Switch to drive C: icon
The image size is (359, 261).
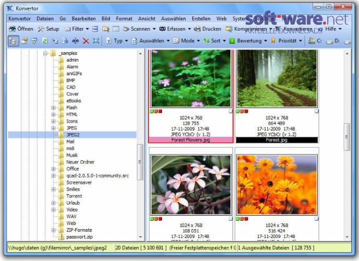coord(311,41)
